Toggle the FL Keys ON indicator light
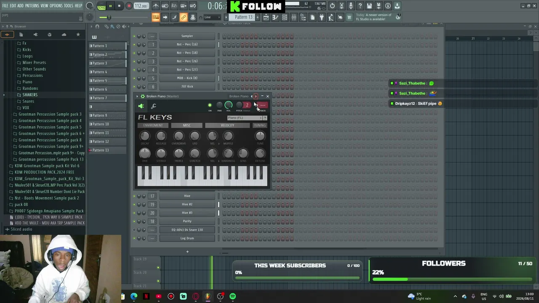The image size is (539, 303). (x=210, y=105)
